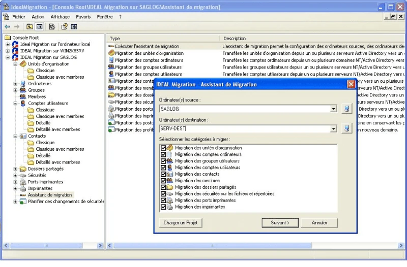Uncheck Migration des membres checkbox
This screenshot has height=267, width=407.
tap(163, 181)
